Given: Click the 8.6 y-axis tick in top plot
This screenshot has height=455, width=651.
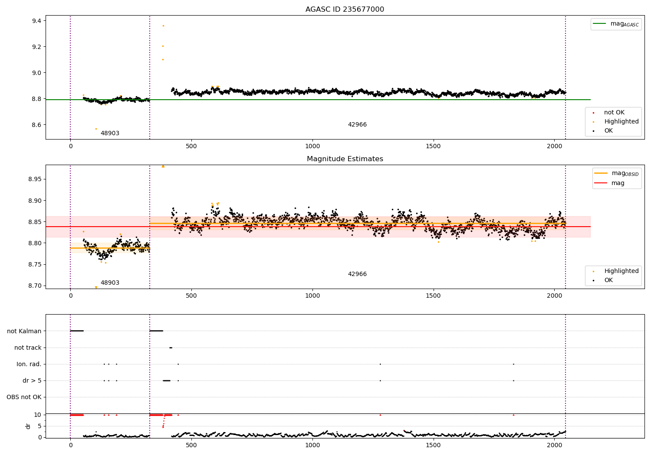Looking at the screenshot, I should point(36,125).
